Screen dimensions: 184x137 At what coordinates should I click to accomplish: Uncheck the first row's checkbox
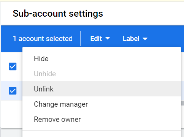(13, 66)
